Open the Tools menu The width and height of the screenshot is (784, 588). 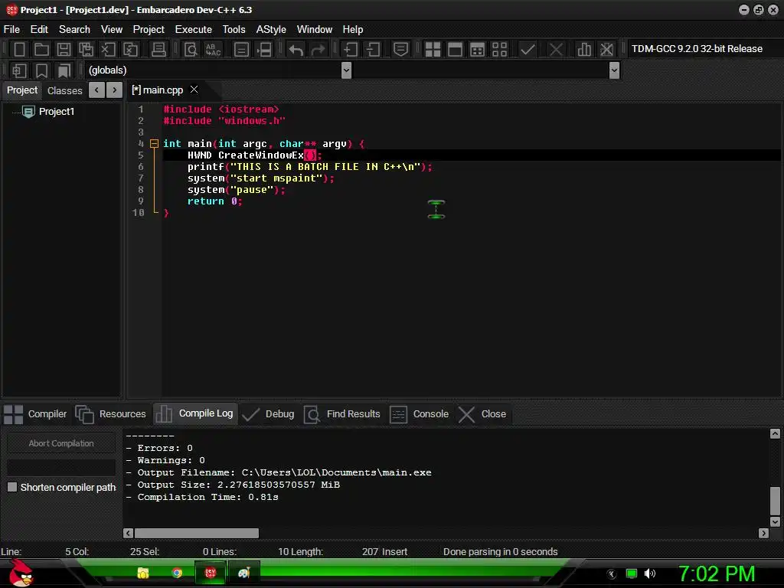pos(234,30)
